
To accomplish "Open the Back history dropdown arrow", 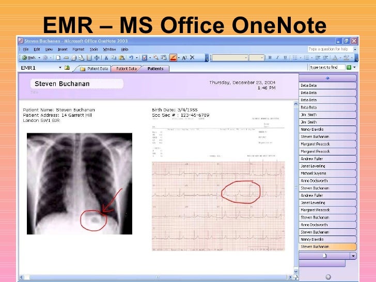I will [39, 58].
